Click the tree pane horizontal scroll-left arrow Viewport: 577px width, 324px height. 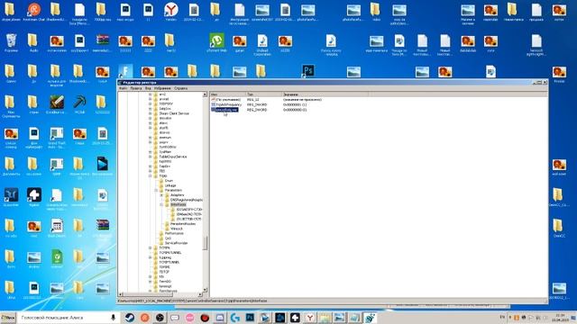(x=121, y=294)
